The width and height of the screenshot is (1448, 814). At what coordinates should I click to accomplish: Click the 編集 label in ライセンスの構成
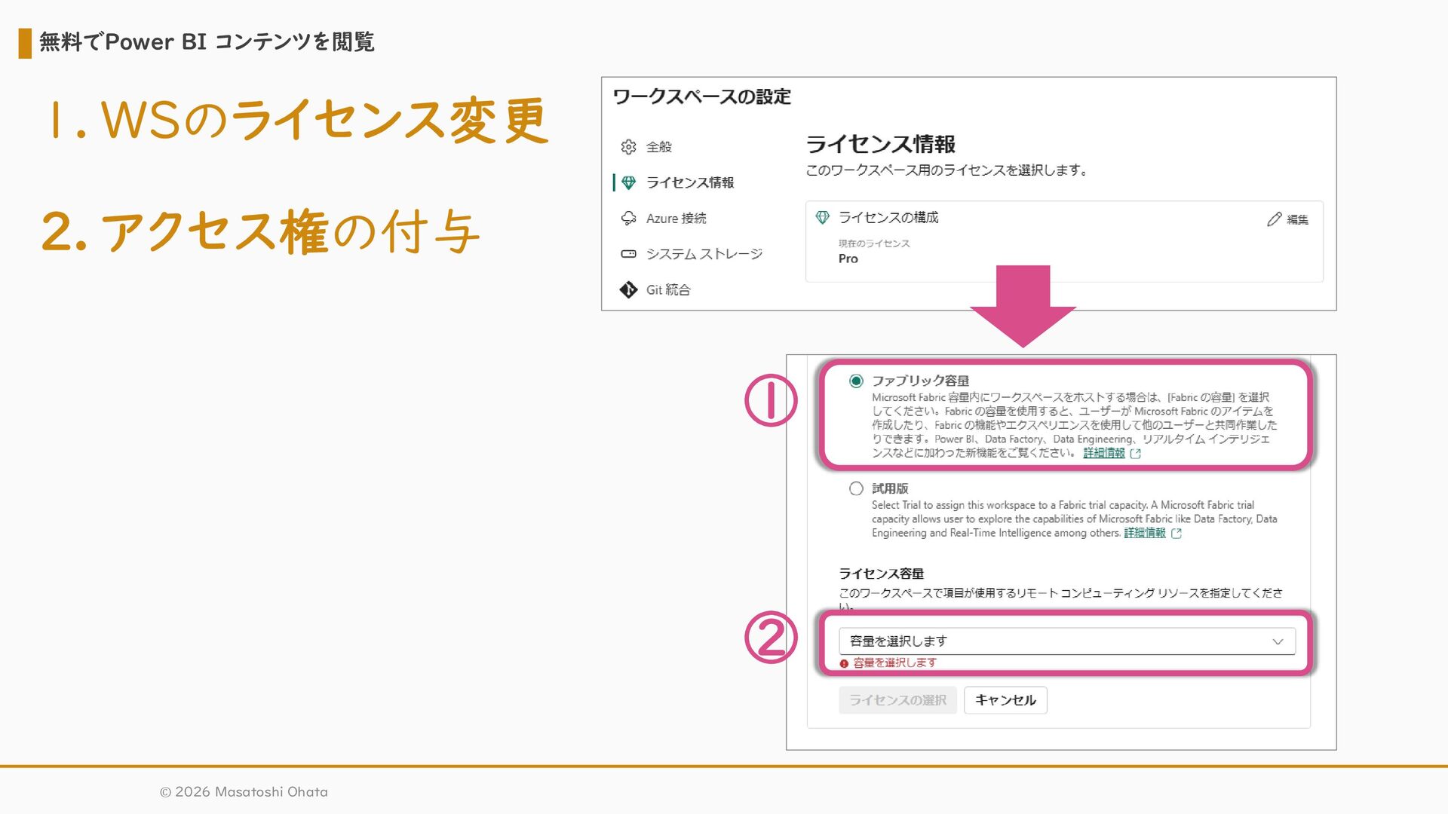(x=1297, y=219)
